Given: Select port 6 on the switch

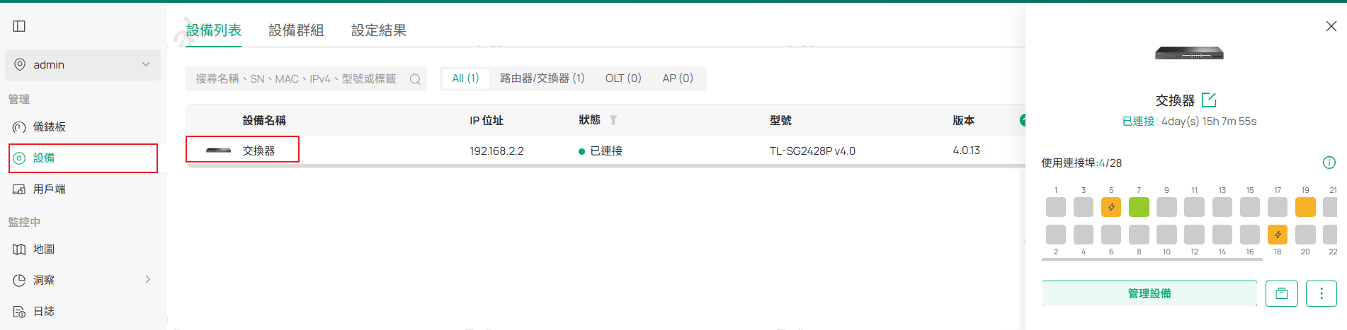Looking at the screenshot, I should (1111, 235).
